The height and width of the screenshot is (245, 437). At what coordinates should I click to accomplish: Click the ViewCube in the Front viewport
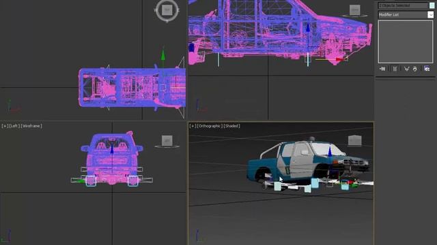tap(355, 11)
